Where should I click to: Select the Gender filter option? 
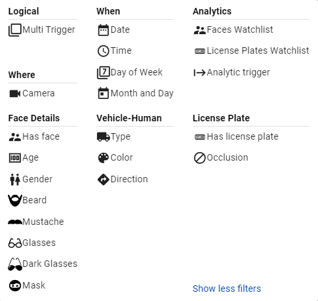pos(31,180)
